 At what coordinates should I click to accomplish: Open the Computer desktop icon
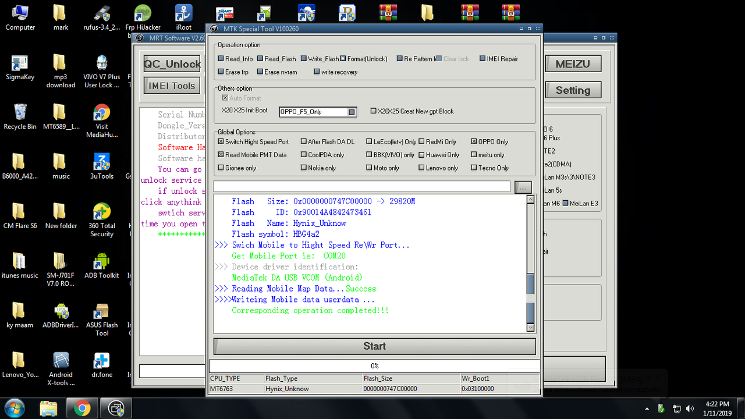[20, 17]
